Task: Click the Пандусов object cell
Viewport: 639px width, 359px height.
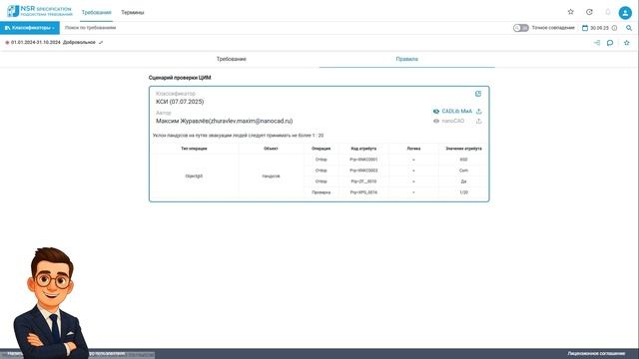Action: [271, 176]
